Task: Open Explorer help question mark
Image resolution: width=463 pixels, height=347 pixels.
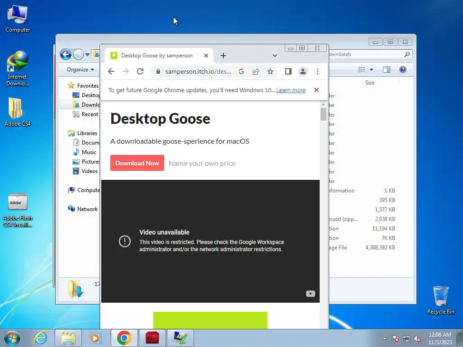Action: point(402,69)
